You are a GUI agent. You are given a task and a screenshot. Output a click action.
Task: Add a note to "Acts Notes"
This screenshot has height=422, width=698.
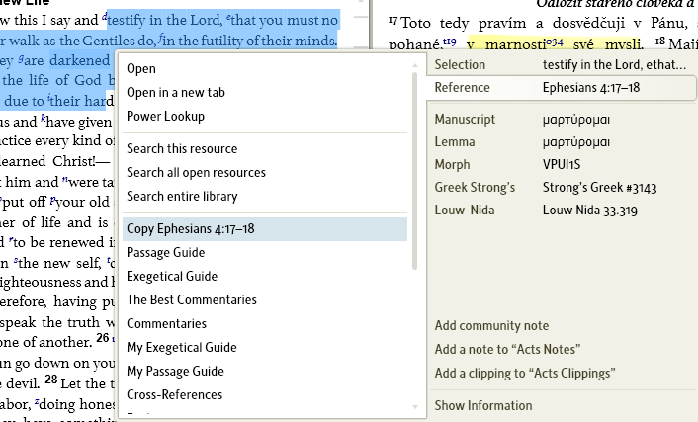pos(506,349)
